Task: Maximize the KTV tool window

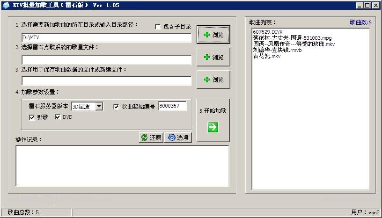Action: (367, 5)
